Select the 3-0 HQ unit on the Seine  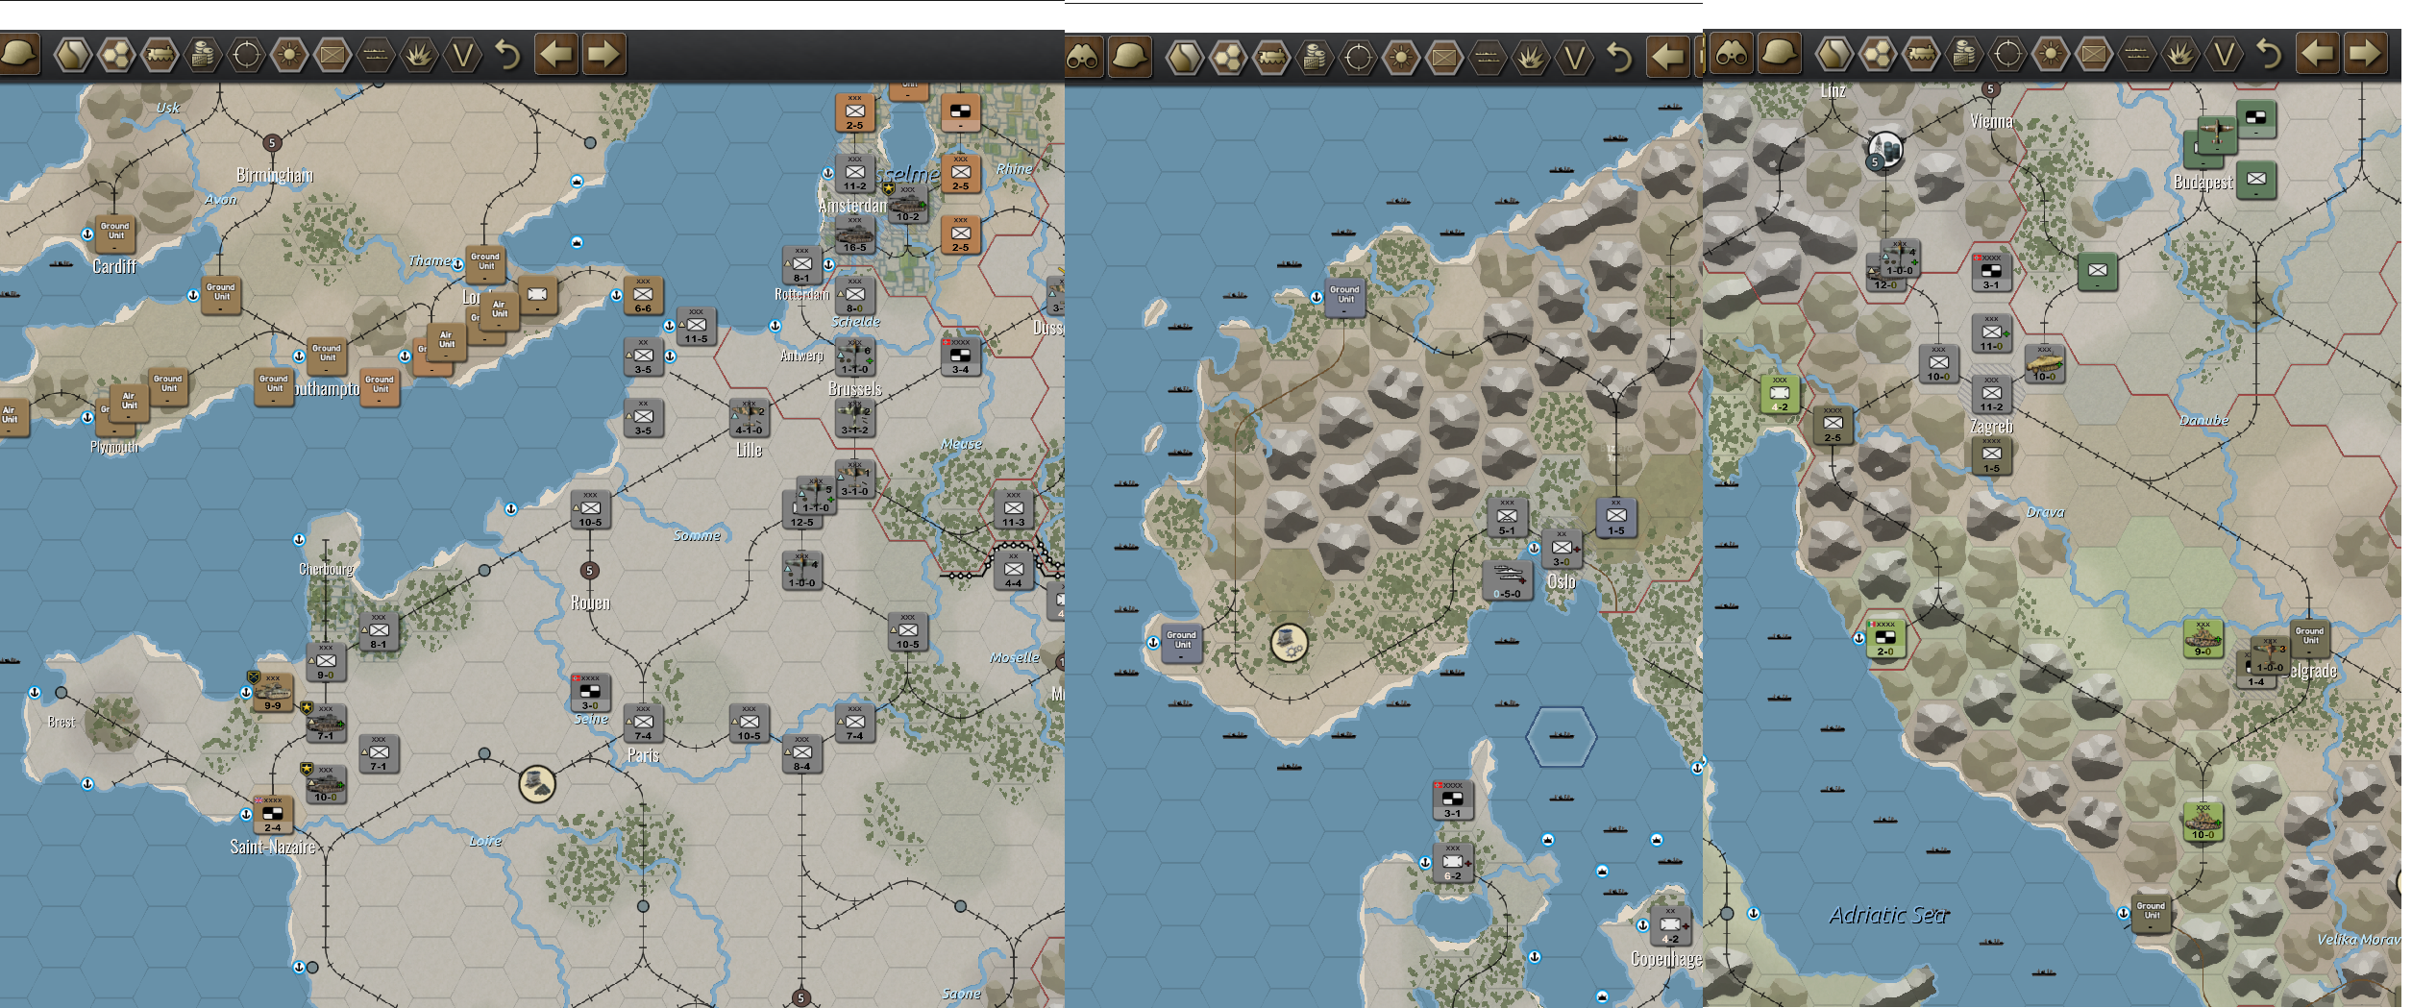pos(590,693)
